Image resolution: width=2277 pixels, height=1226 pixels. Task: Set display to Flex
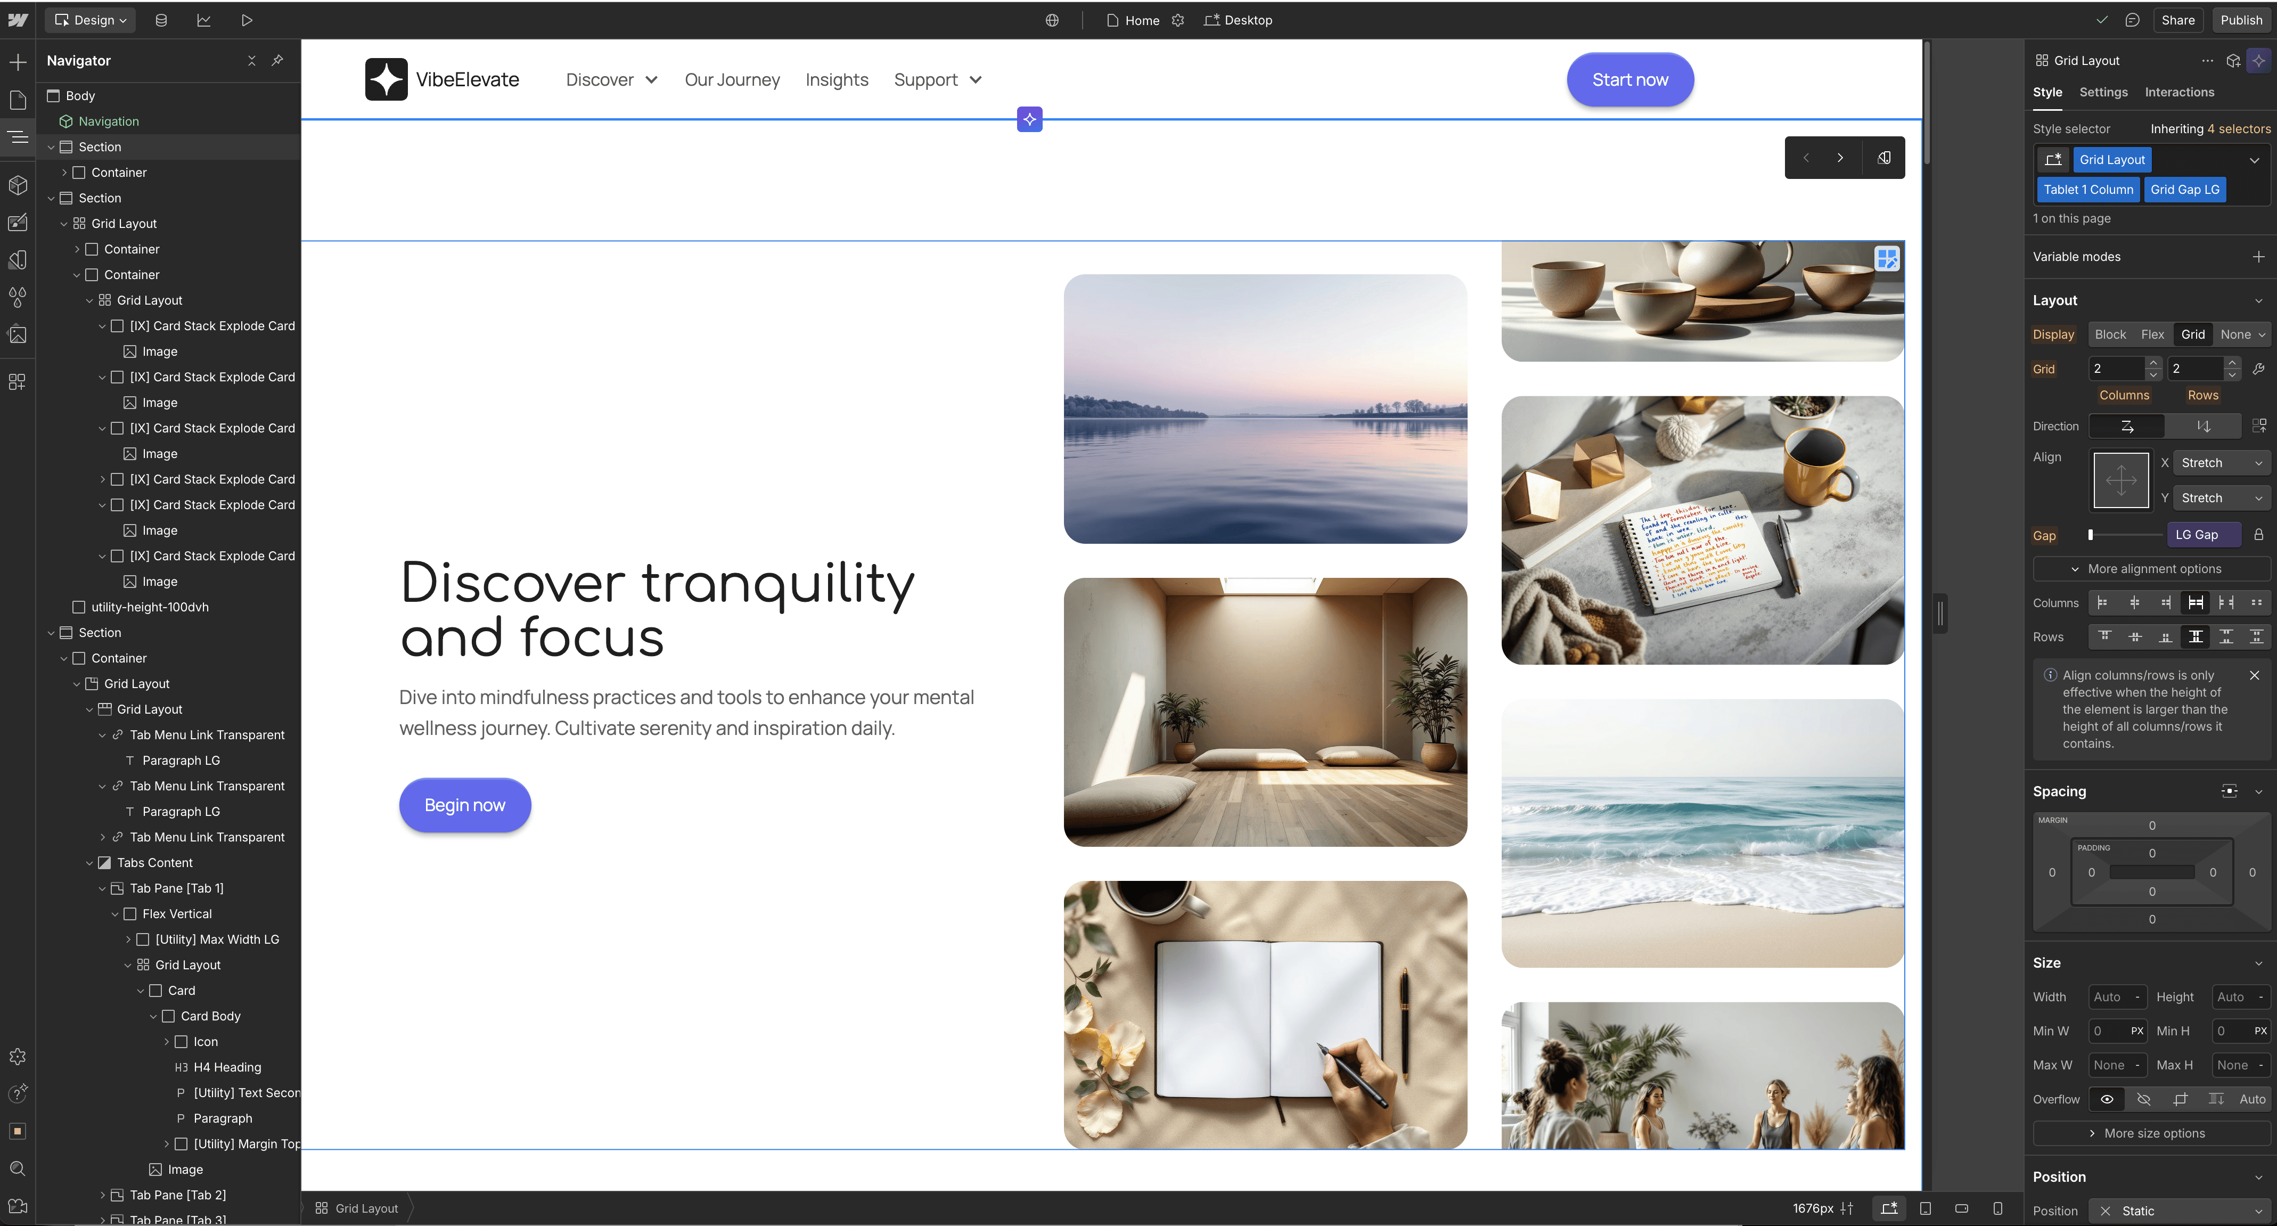point(2152,334)
